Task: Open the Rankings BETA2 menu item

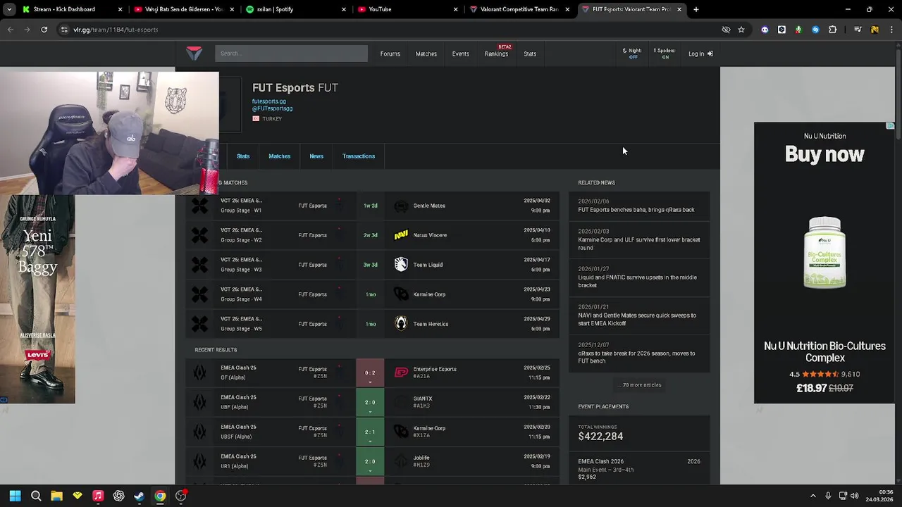Action: pos(497,54)
